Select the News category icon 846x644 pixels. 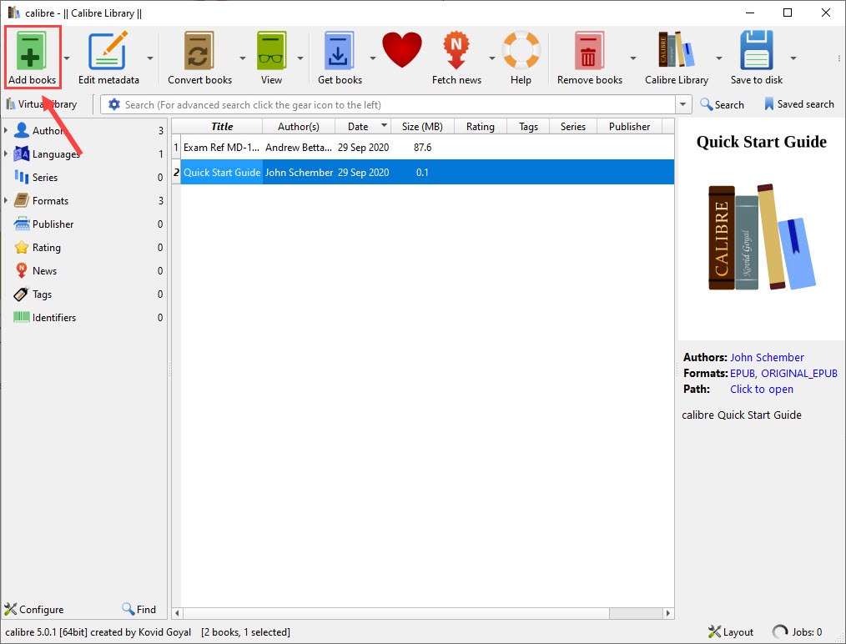point(21,270)
